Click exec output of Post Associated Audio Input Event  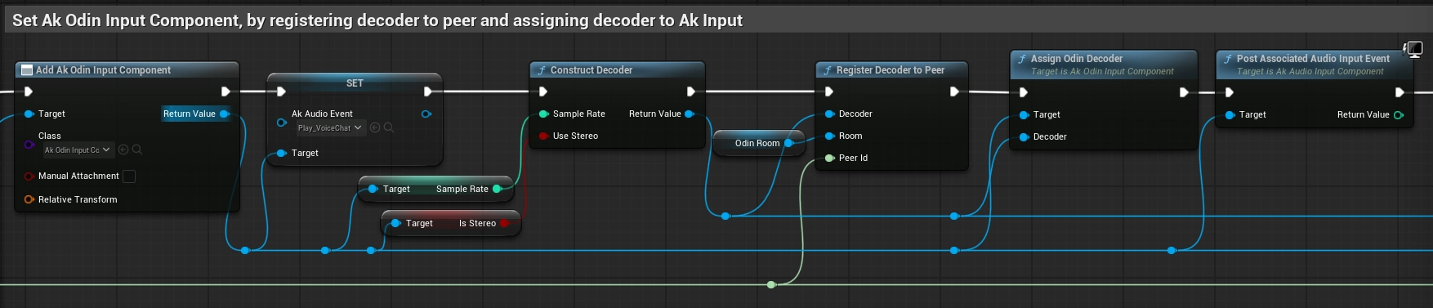pos(1399,92)
